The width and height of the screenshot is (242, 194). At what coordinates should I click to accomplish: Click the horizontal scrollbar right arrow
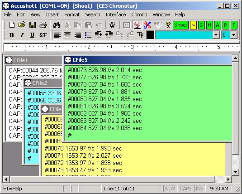click(x=228, y=179)
